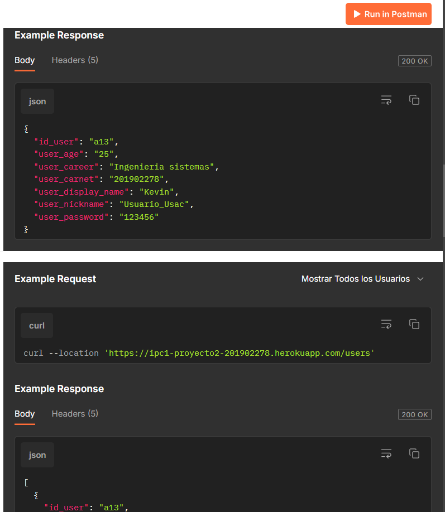Screen dimensions: 445x512
Task: Open Headers (5) tab of single-user response
Action: click(x=75, y=60)
